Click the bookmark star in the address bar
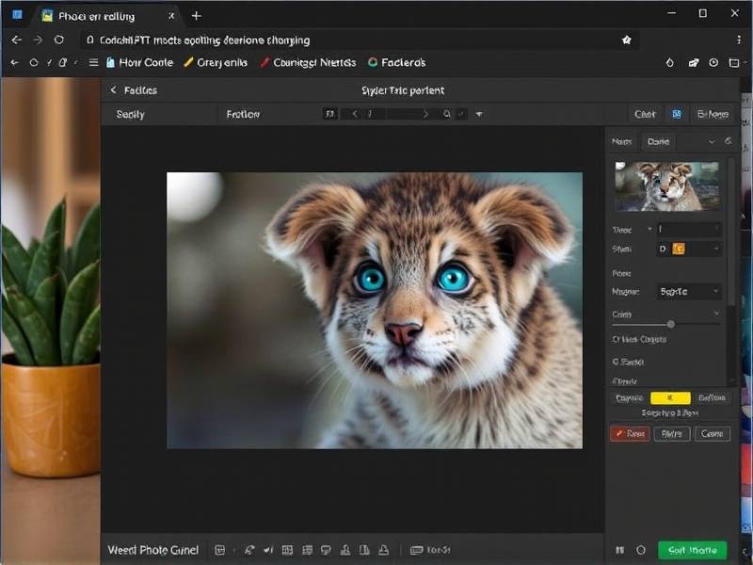753x565 pixels. coord(627,40)
